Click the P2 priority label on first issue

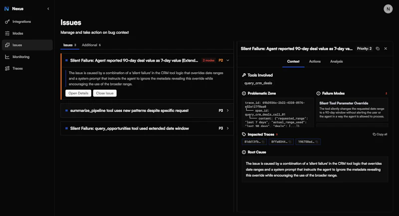pos(220,60)
